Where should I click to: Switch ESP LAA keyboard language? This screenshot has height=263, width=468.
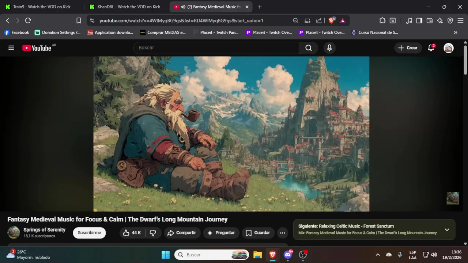(412, 255)
